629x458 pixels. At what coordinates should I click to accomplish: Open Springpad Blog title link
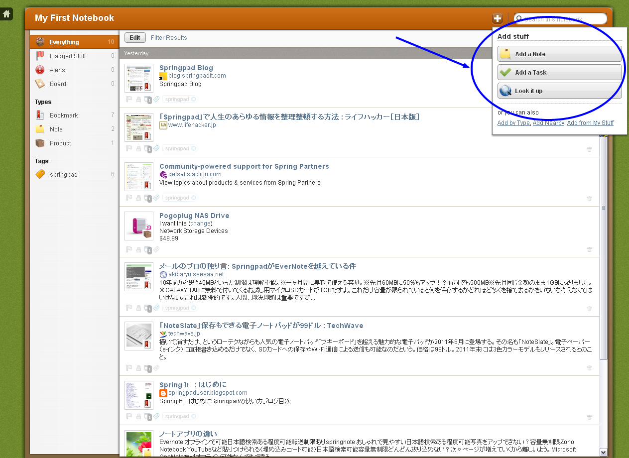(x=186, y=68)
